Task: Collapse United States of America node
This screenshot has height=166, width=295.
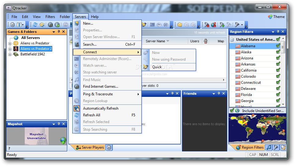Action: (232, 40)
